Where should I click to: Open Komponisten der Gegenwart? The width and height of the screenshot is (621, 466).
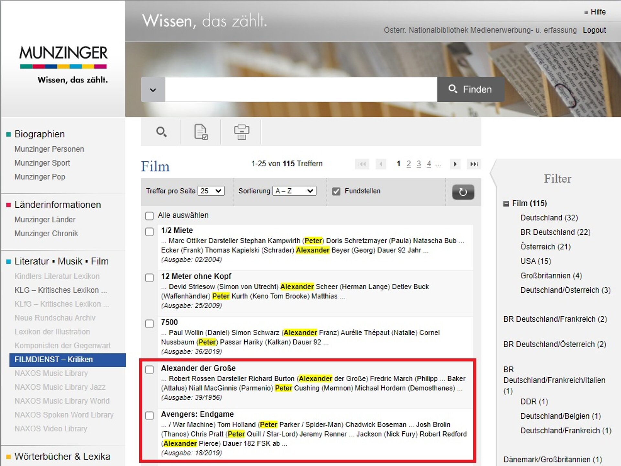click(x=62, y=346)
